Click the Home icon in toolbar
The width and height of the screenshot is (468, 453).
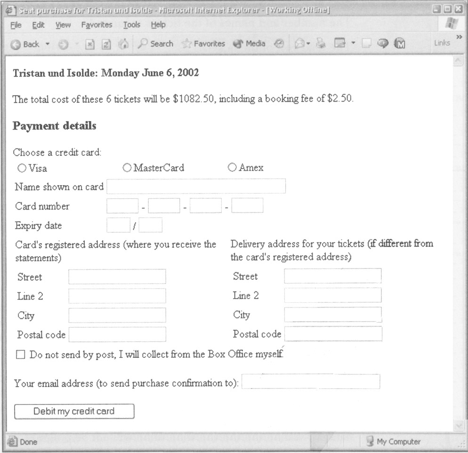[x=124, y=44]
